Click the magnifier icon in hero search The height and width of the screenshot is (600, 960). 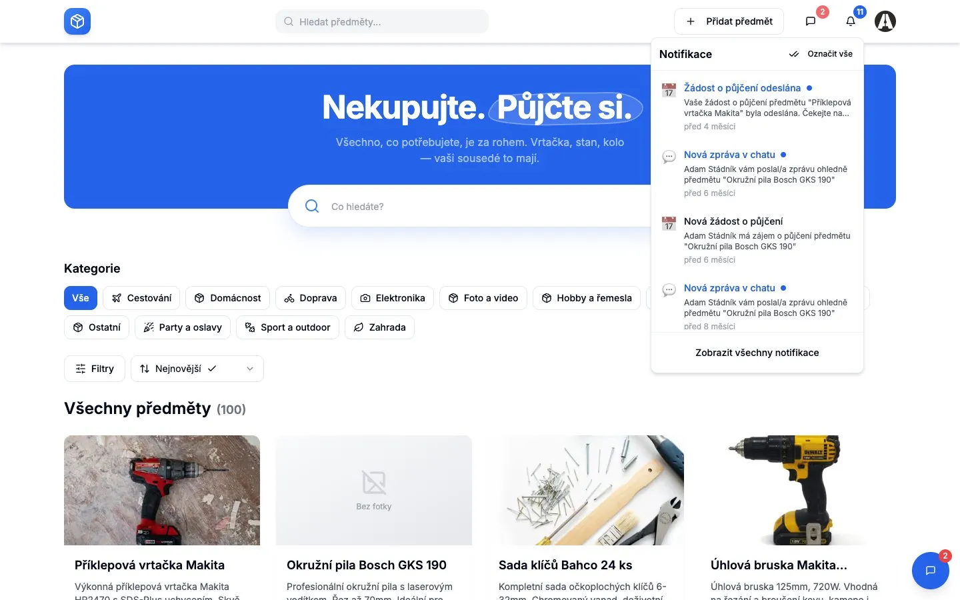tap(312, 206)
